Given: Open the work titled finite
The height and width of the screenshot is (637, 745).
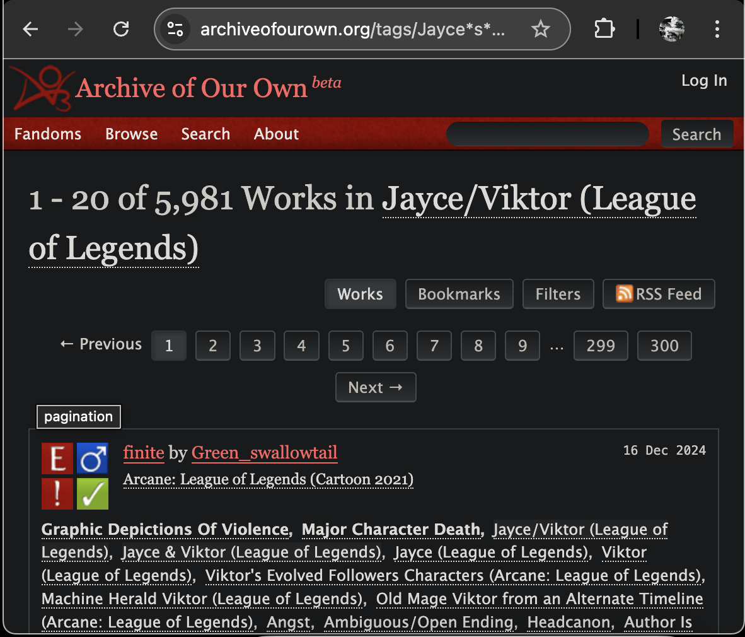Looking at the screenshot, I should (144, 453).
